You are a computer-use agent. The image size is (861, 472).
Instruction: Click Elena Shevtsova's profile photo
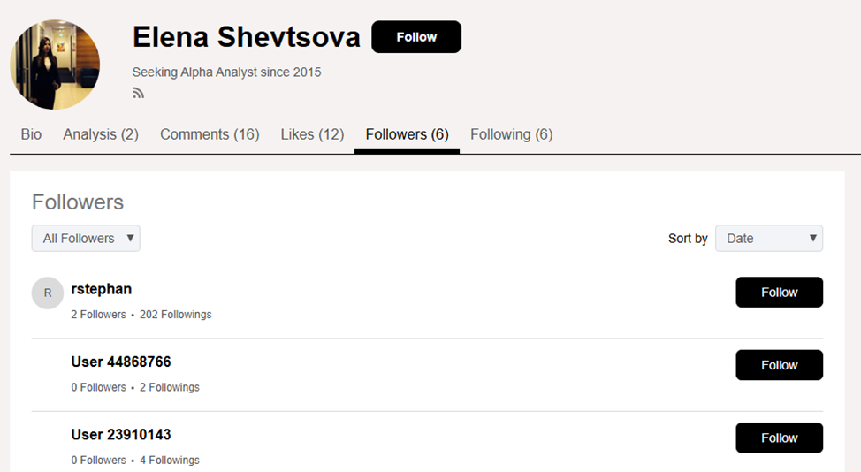(55, 65)
